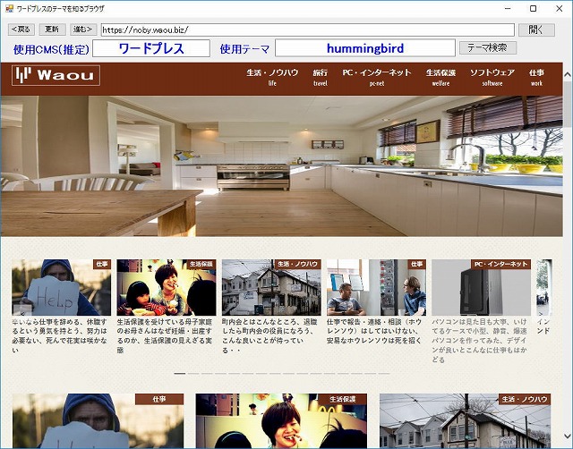Open the ソフトウェア software menu item
Viewport: 573px width, 449px height.
[x=492, y=77]
